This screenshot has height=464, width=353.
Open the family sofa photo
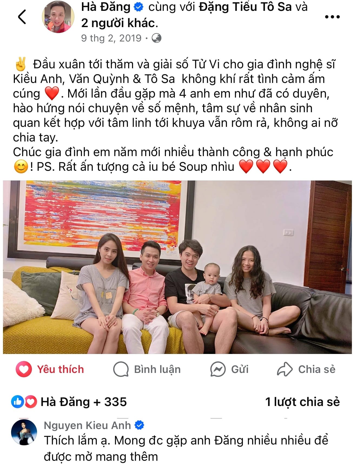pyautogui.click(x=177, y=267)
